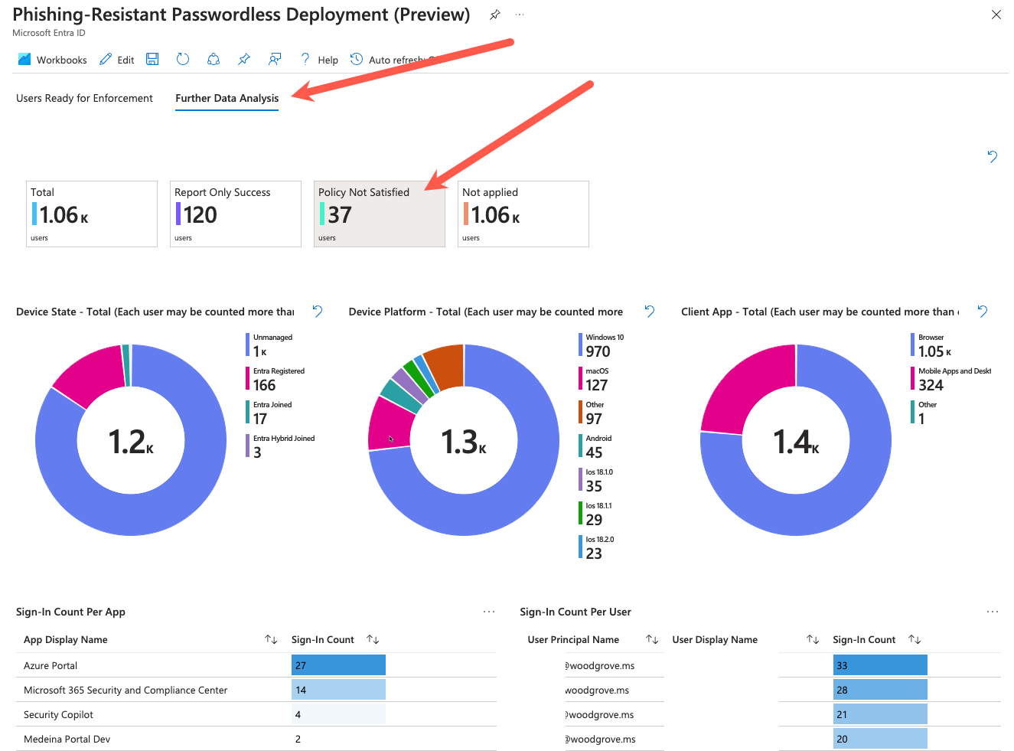The width and height of the screenshot is (1014, 751).
Task: Click the 1.4K center of the Client App donut
Action: pyautogui.click(x=796, y=442)
